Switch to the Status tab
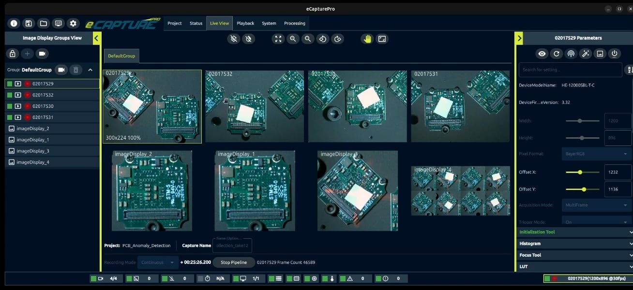 (x=196, y=23)
